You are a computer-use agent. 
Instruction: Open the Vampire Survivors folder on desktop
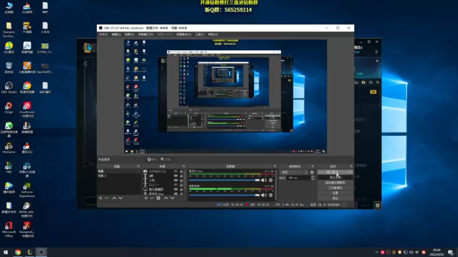(9, 30)
